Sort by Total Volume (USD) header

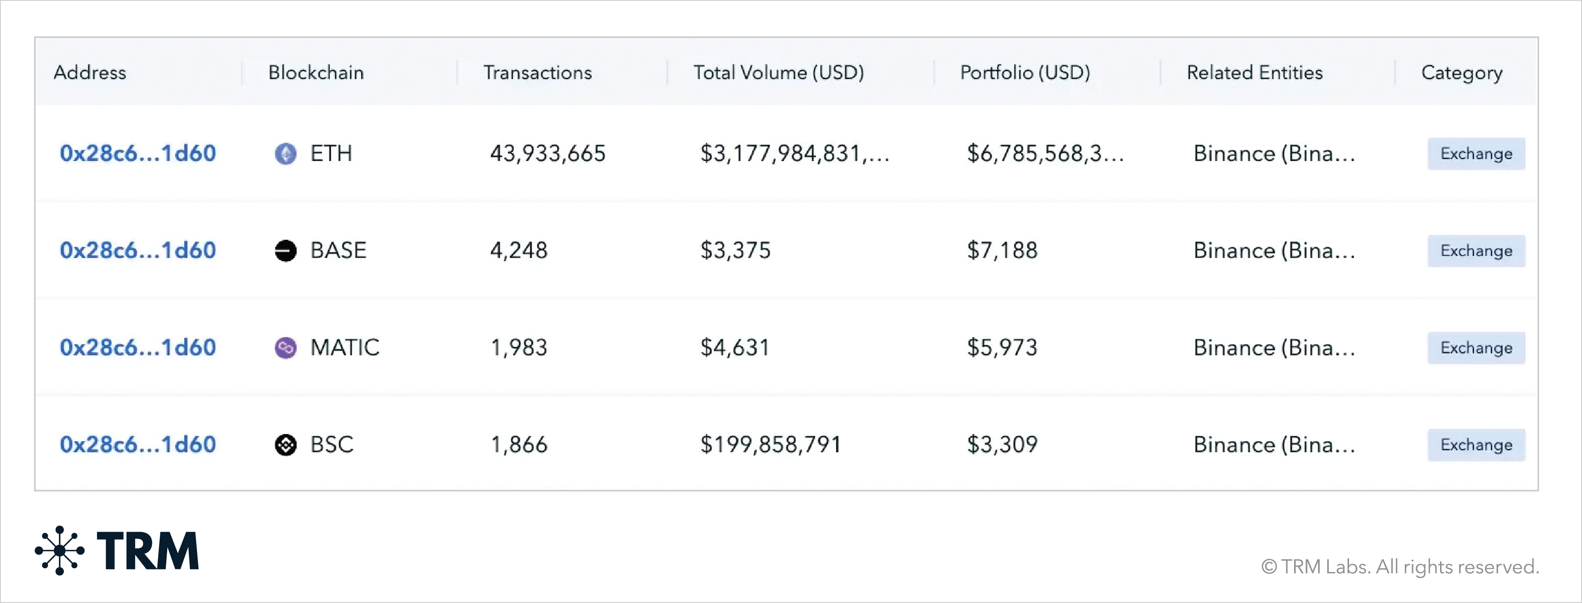pyautogui.click(x=778, y=72)
